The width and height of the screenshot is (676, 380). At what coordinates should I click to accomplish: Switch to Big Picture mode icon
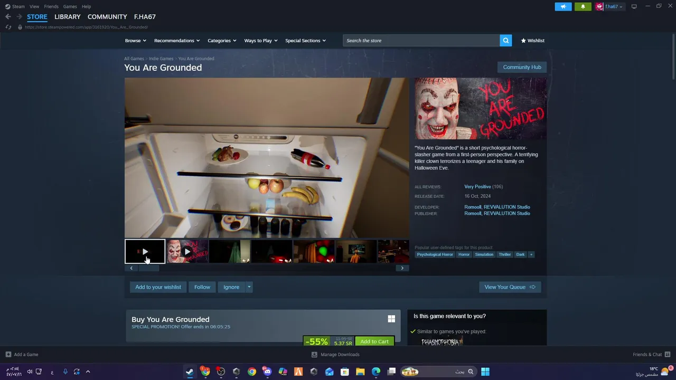point(634,6)
